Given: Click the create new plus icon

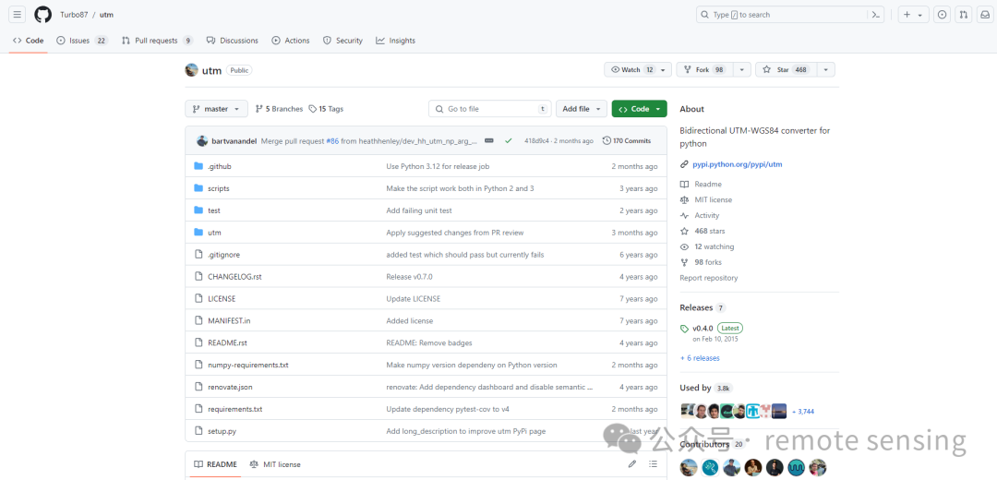Looking at the screenshot, I should (x=907, y=15).
